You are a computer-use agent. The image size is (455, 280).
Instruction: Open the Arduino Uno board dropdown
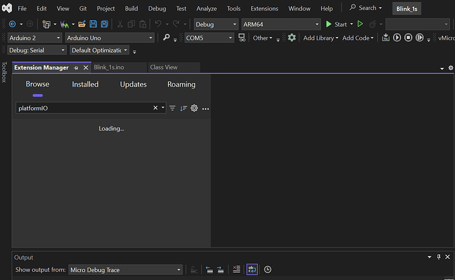109,38
